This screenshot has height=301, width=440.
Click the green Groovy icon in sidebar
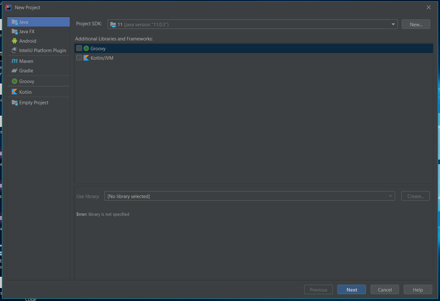15,81
